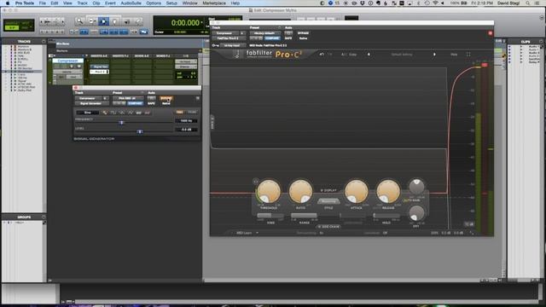Screen dimensions: 546x307
Task: Choose the Grabber hand tool
Action: pyautogui.click(x=114, y=21)
